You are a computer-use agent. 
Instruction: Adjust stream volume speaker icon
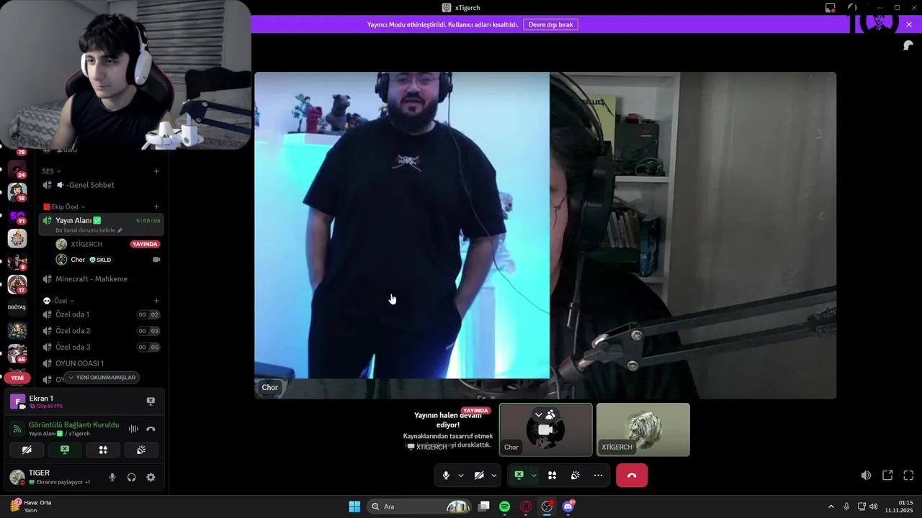pos(866,476)
